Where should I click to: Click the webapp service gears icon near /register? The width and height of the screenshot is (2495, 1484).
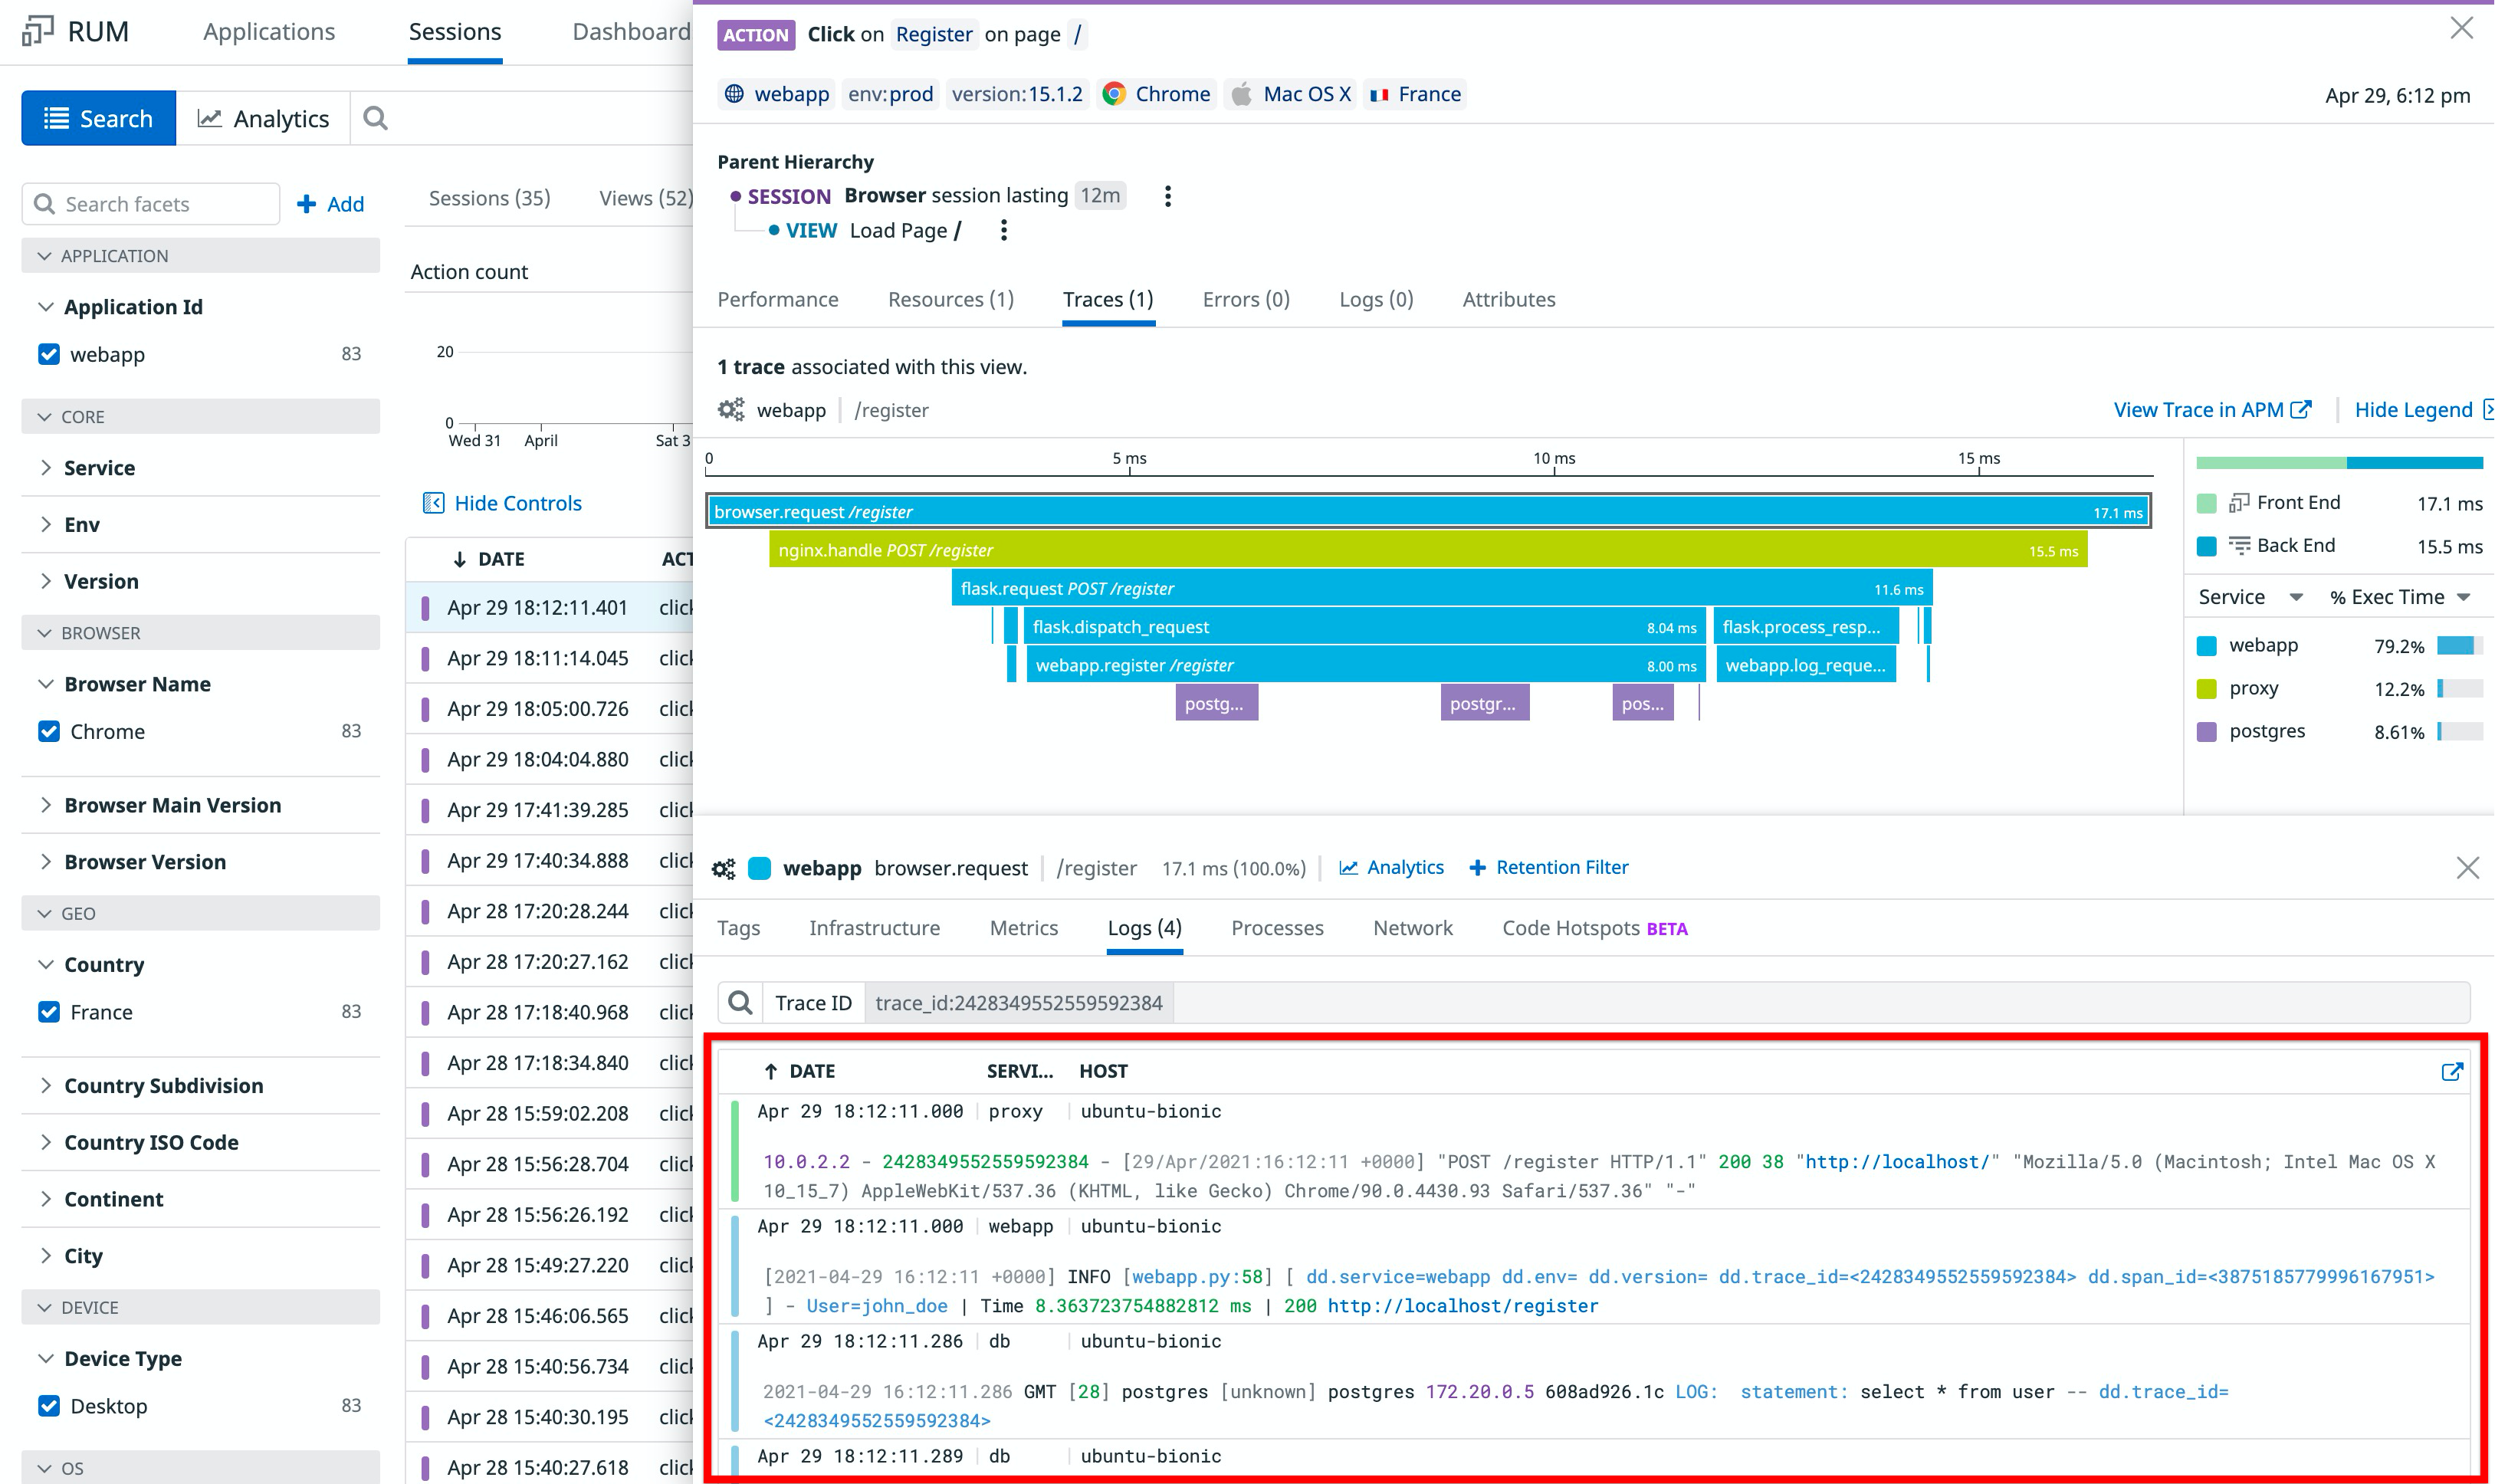tap(731, 410)
